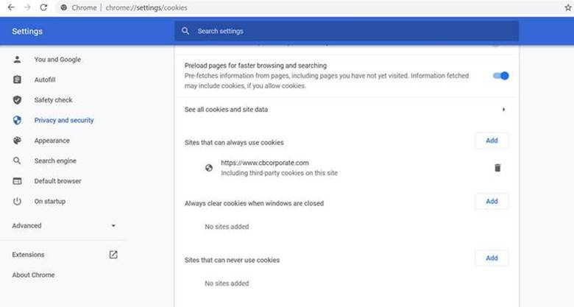This screenshot has width=574, height=307.
Task: Open Extensions via the external link icon
Action: tap(113, 255)
